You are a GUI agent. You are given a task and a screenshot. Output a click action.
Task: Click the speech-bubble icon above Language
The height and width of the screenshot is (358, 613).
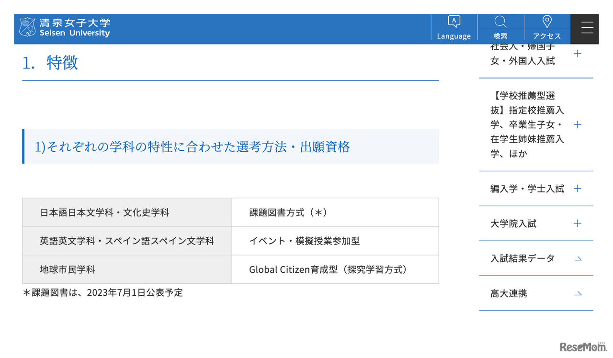(454, 21)
